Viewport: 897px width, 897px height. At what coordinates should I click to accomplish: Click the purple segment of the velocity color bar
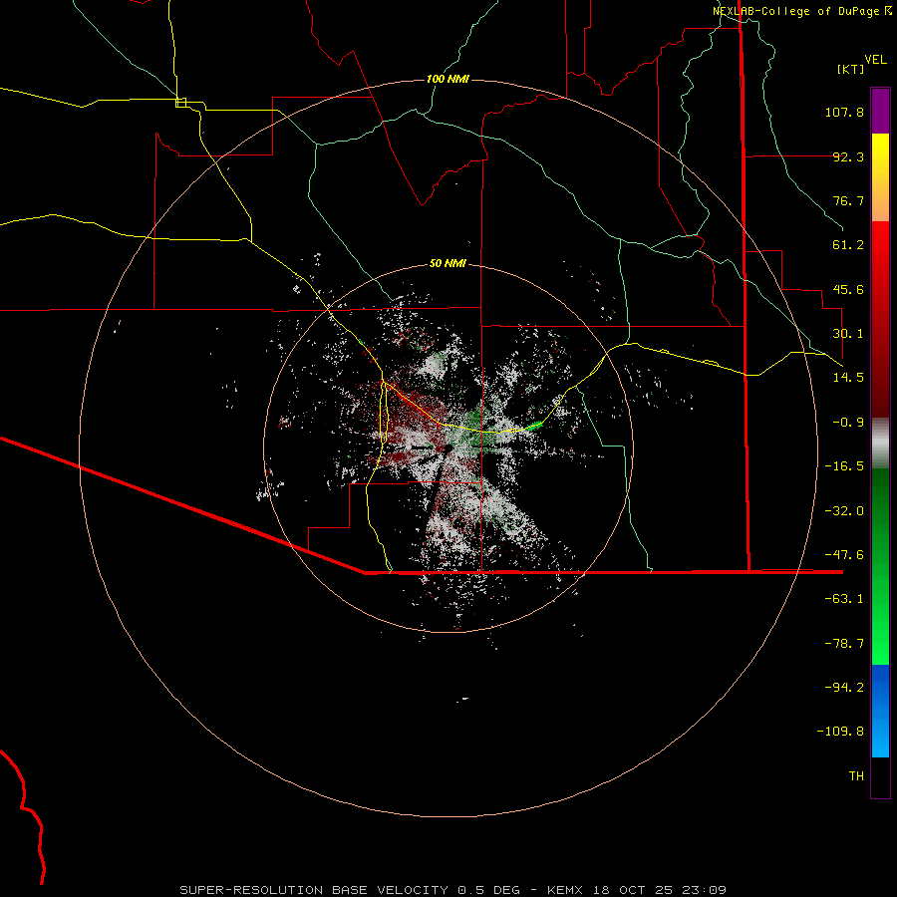[x=880, y=111]
